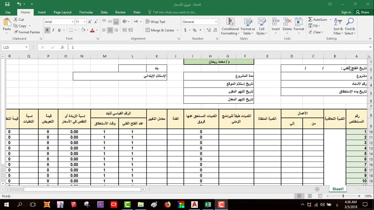Expand the formula bar

(370, 47)
